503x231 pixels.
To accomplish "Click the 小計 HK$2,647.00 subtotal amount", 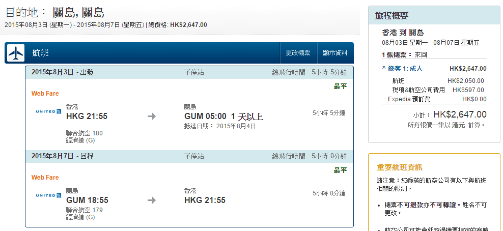I will (460, 114).
